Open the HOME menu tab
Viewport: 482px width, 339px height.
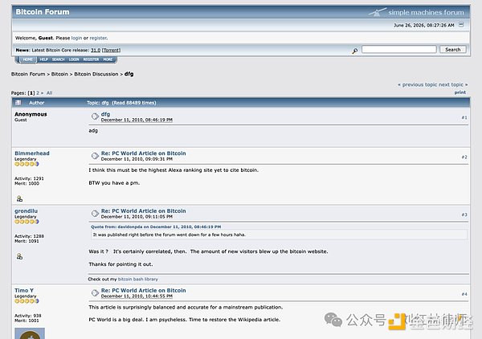pos(28,59)
